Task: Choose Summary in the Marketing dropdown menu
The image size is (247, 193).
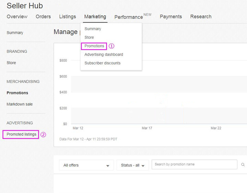Action: (x=93, y=29)
